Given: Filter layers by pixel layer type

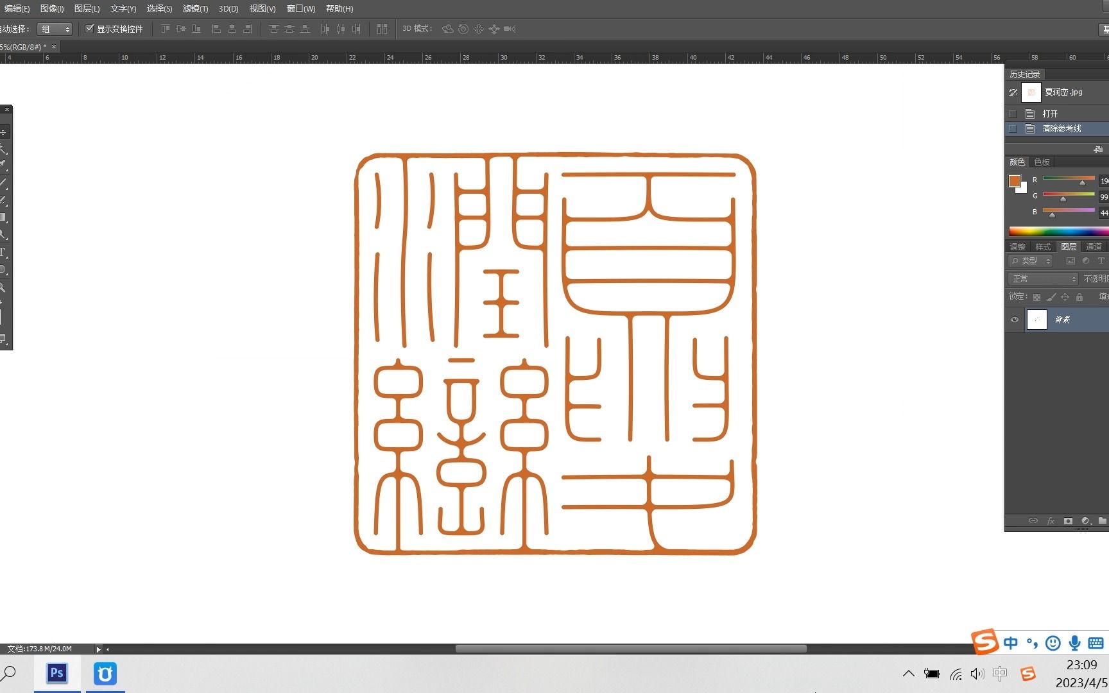Looking at the screenshot, I should point(1070,261).
